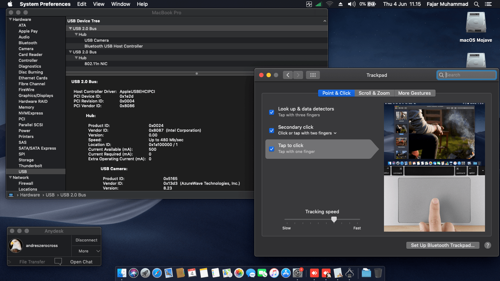Open Spotlight search magnifier in menu bar
This screenshot has height=281, width=500.
click(x=477, y=4)
